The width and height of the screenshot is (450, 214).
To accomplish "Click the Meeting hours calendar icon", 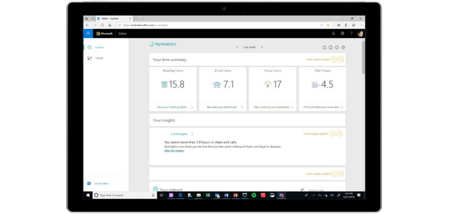I will click(x=164, y=85).
